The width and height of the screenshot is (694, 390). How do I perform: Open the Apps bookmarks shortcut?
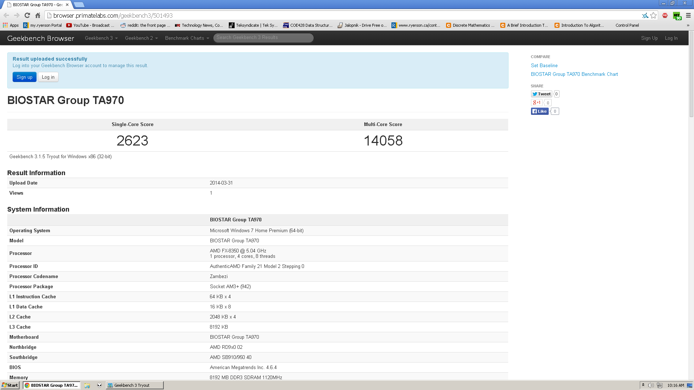[11, 25]
